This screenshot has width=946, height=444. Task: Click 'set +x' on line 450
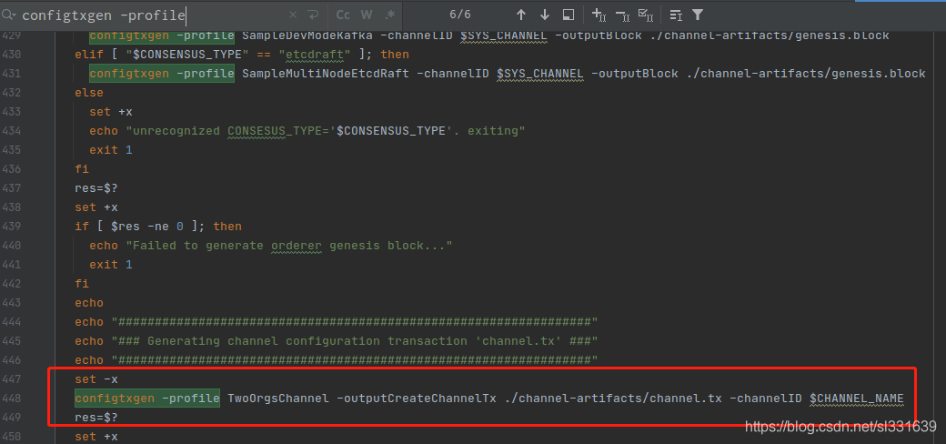[96, 437]
